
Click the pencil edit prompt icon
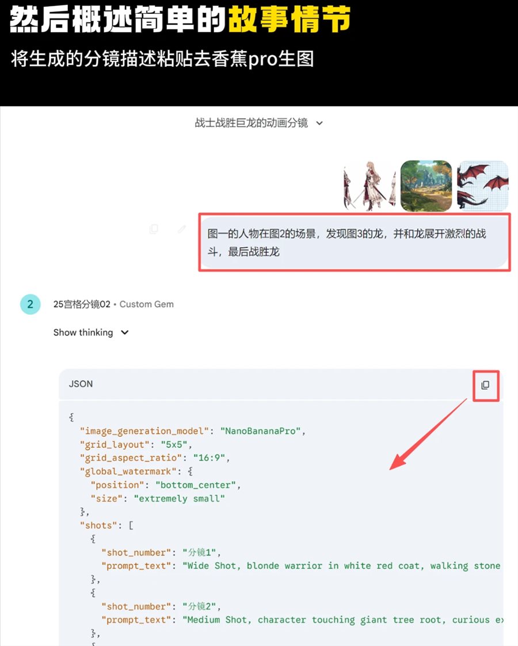coord(182,229)
